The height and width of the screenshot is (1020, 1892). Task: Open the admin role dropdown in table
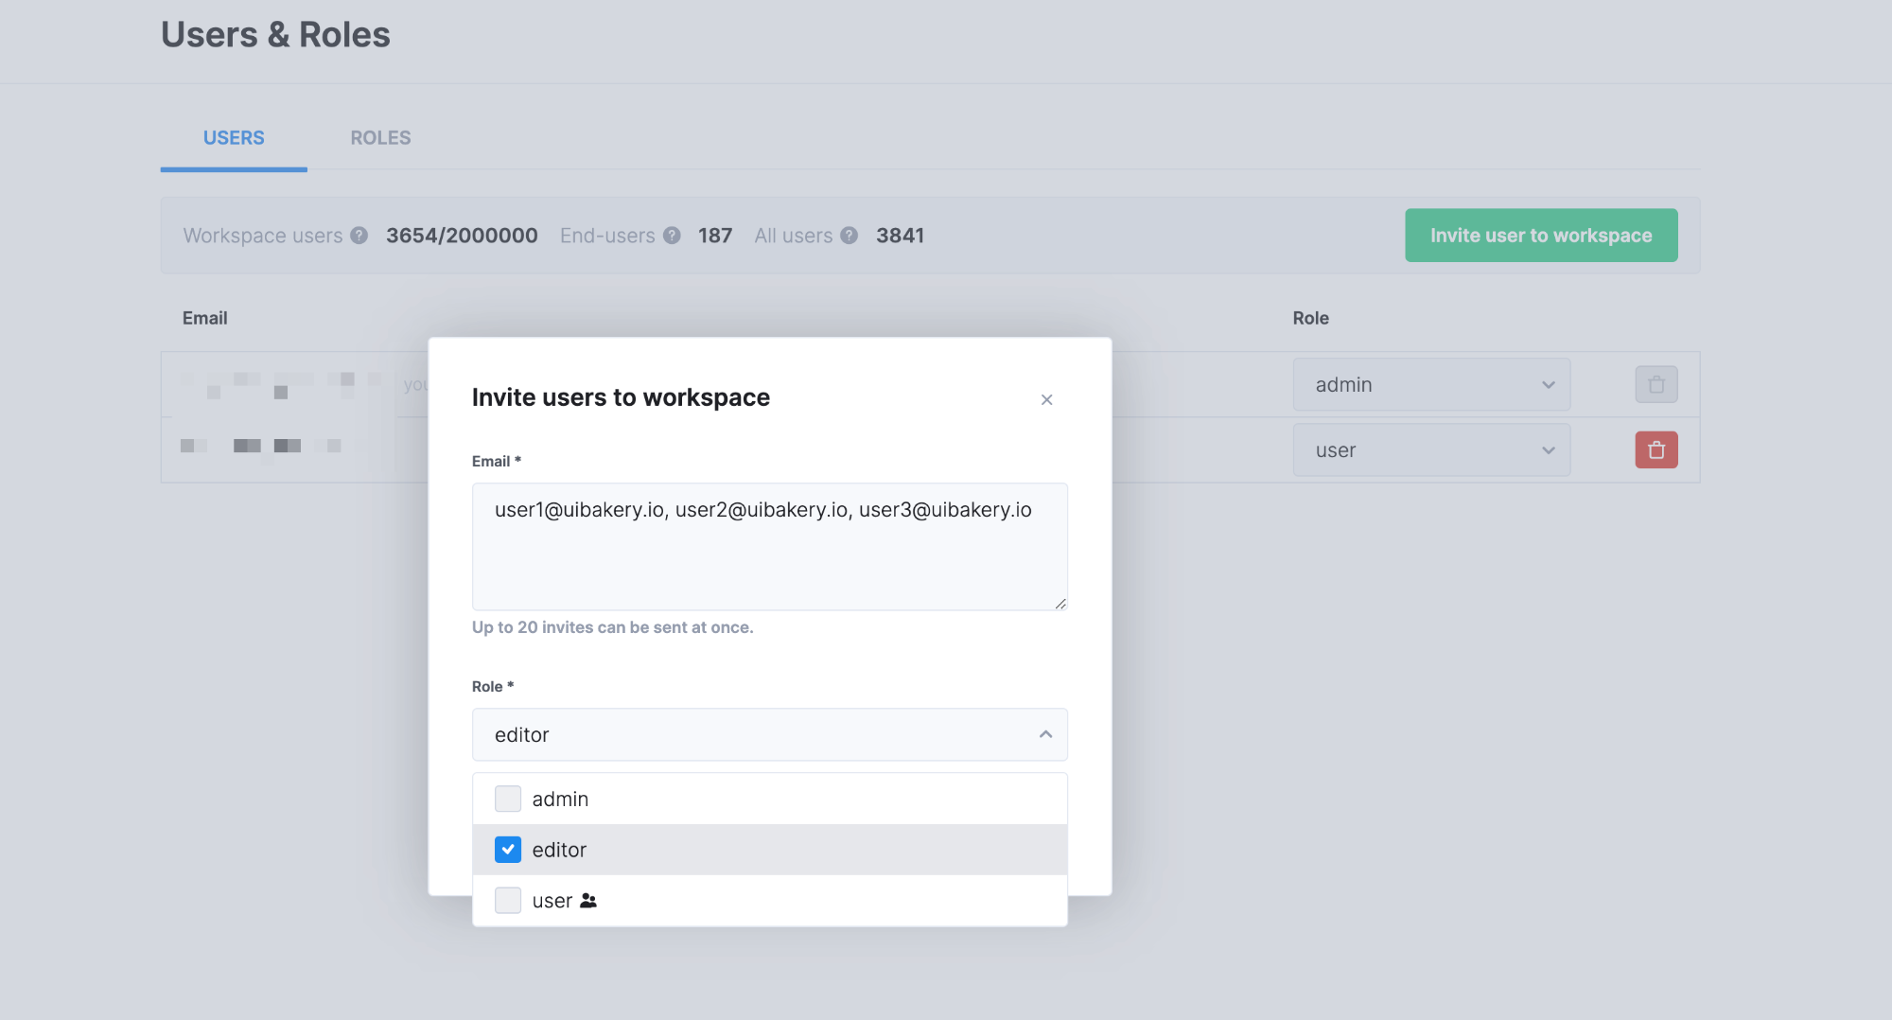tap(1430, 385)
